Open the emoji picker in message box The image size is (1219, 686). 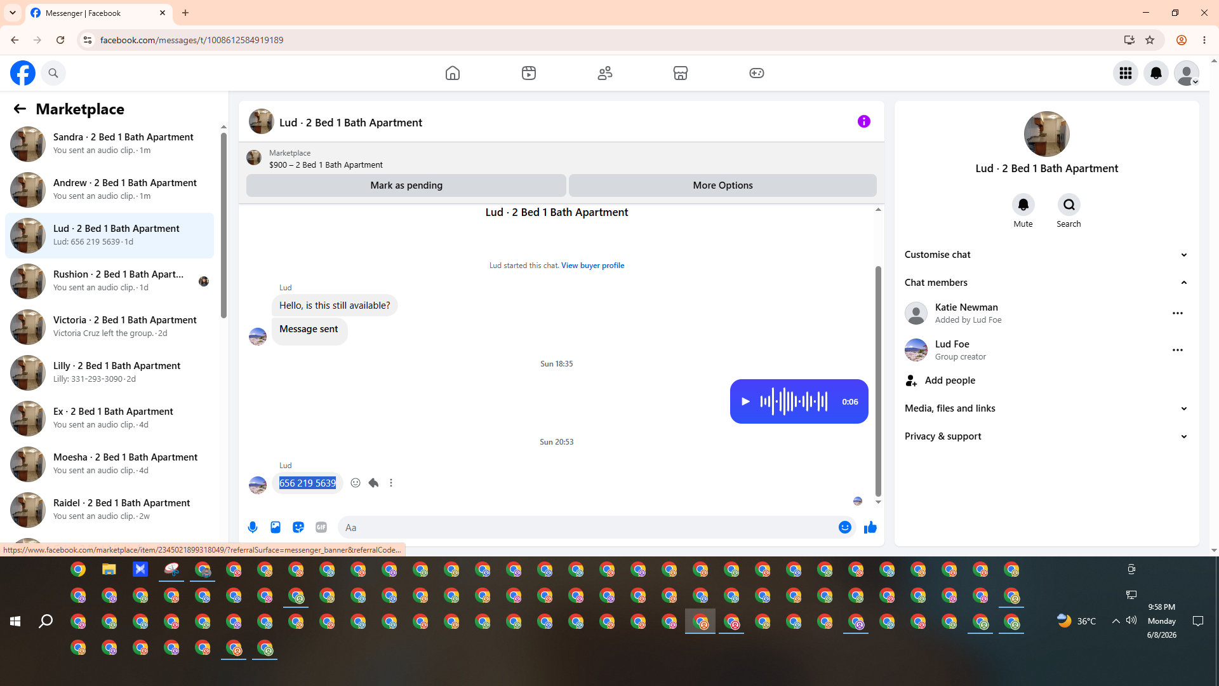(x=845, y=527)
